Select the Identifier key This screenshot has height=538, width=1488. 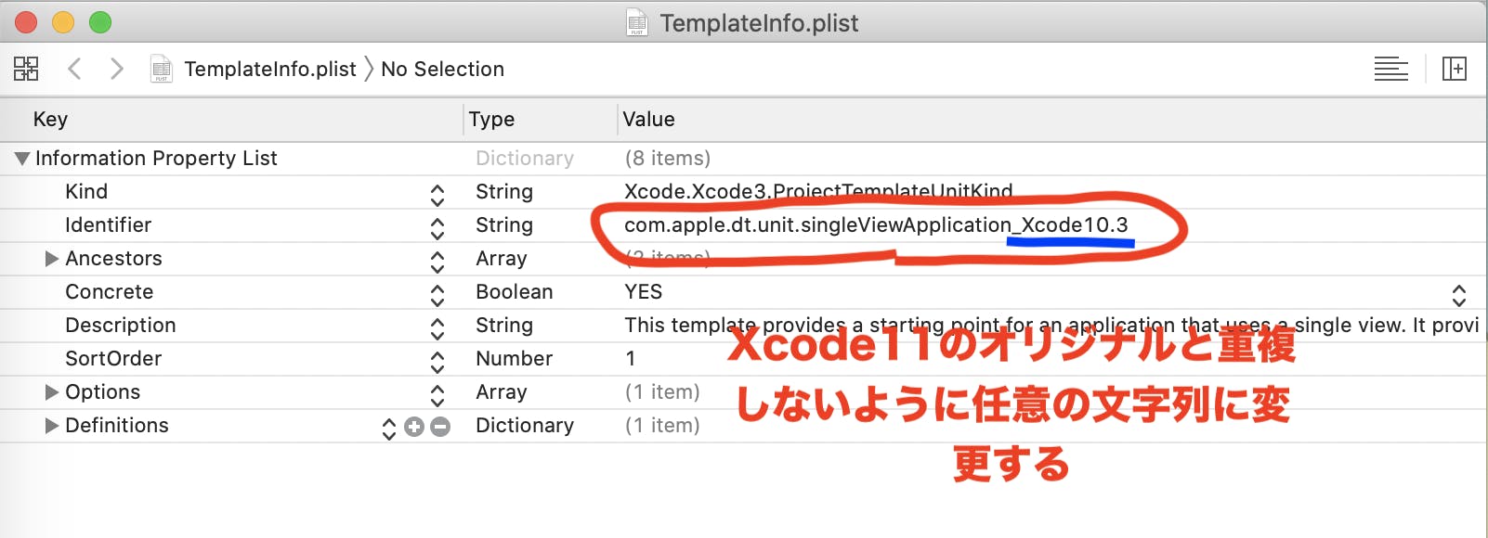108,225
